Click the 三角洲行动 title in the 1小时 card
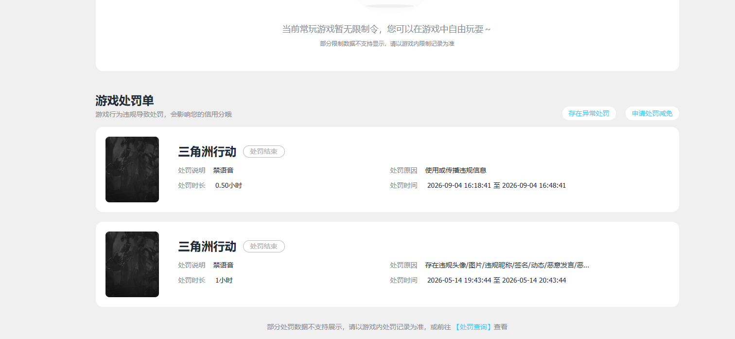735x339 pixels. (x=207, y=247)
